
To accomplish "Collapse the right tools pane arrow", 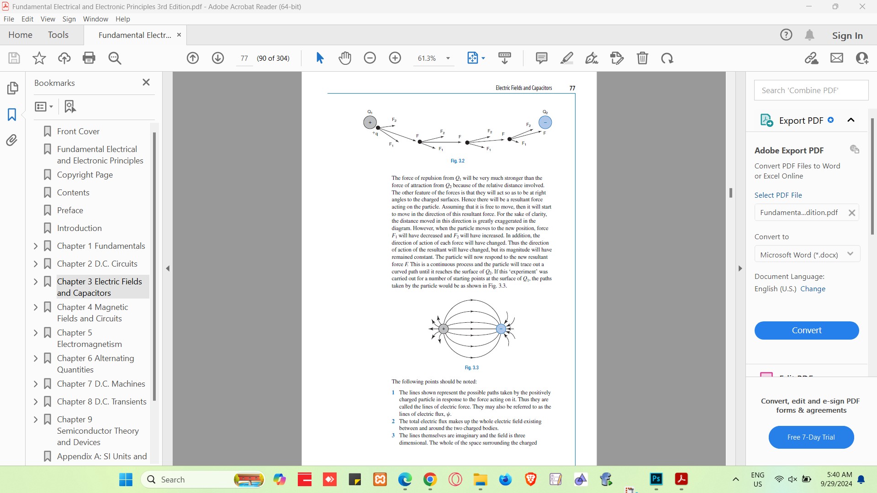I will 740,268.
